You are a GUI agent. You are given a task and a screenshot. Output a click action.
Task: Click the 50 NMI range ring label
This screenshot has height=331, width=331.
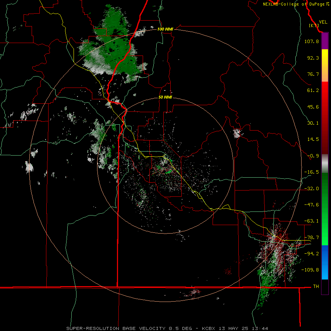click(165, 97)
